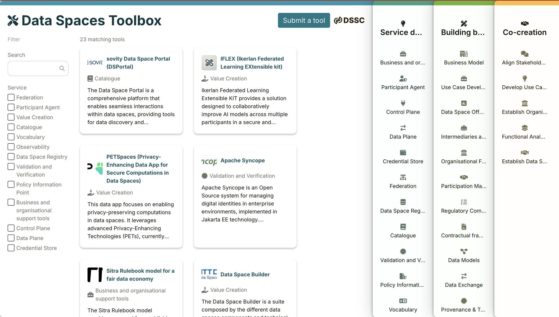This screenshot has width=559, height=317.
Task: Select the Data Plane arrows icon
Action: (x=403, y=128)
